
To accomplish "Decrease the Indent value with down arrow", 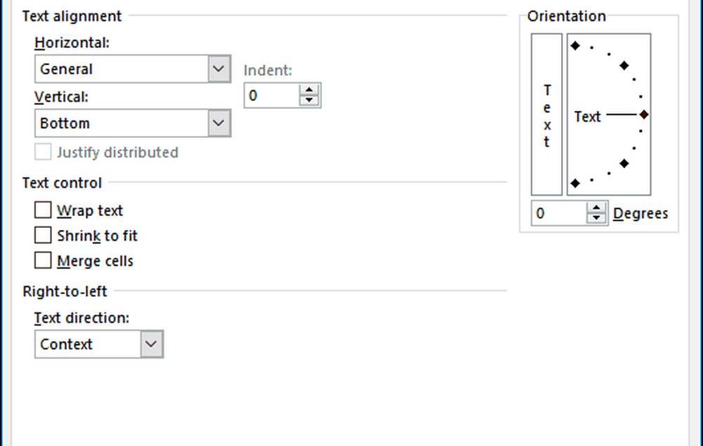I will [x=309, y=100].
